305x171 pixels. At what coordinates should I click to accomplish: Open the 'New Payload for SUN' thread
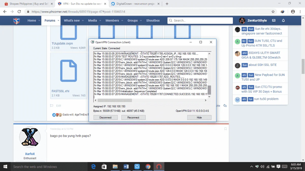(263, 77)
